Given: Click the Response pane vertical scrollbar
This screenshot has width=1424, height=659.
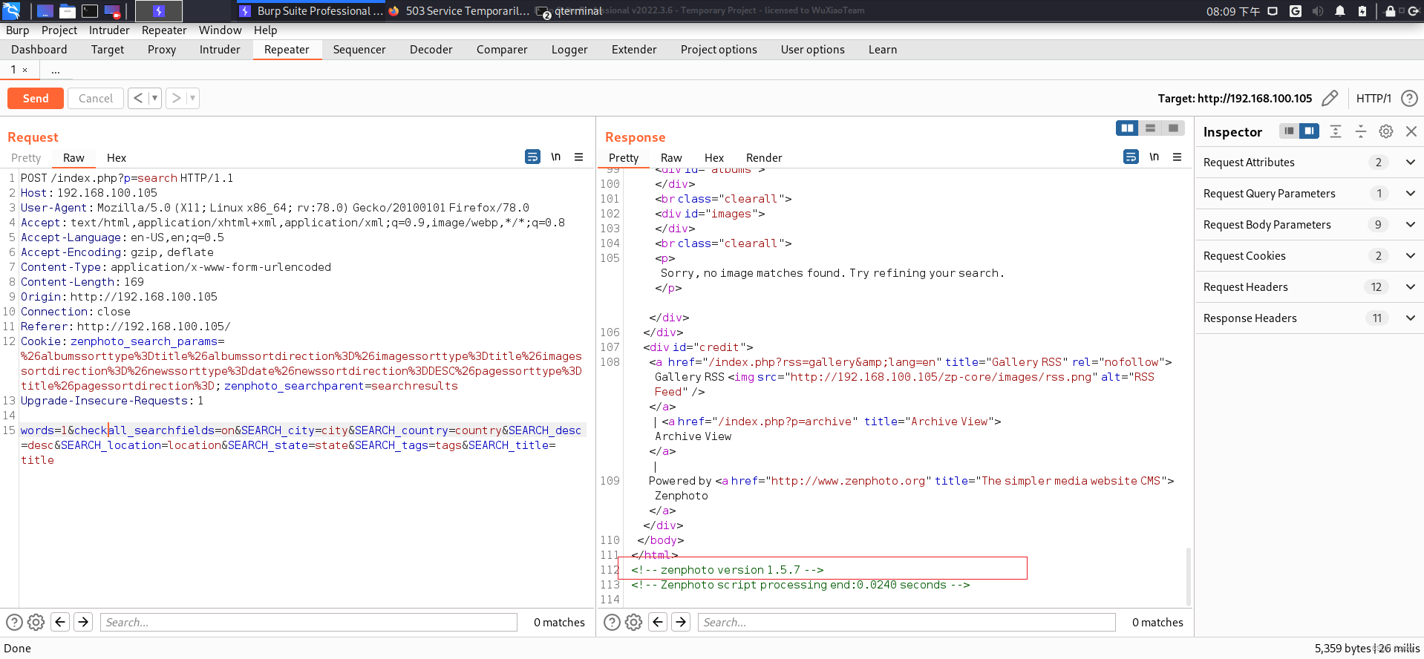Looking at the screenshot, I should pyautogui.click(x=1188, y=577).
